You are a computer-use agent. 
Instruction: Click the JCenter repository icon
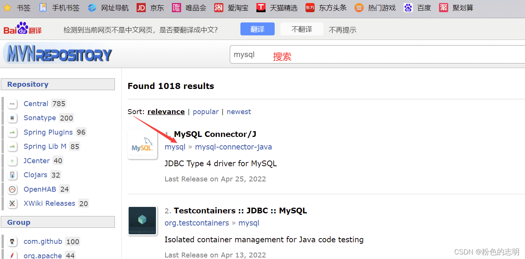pyautogui.click(x=13, y=161)
